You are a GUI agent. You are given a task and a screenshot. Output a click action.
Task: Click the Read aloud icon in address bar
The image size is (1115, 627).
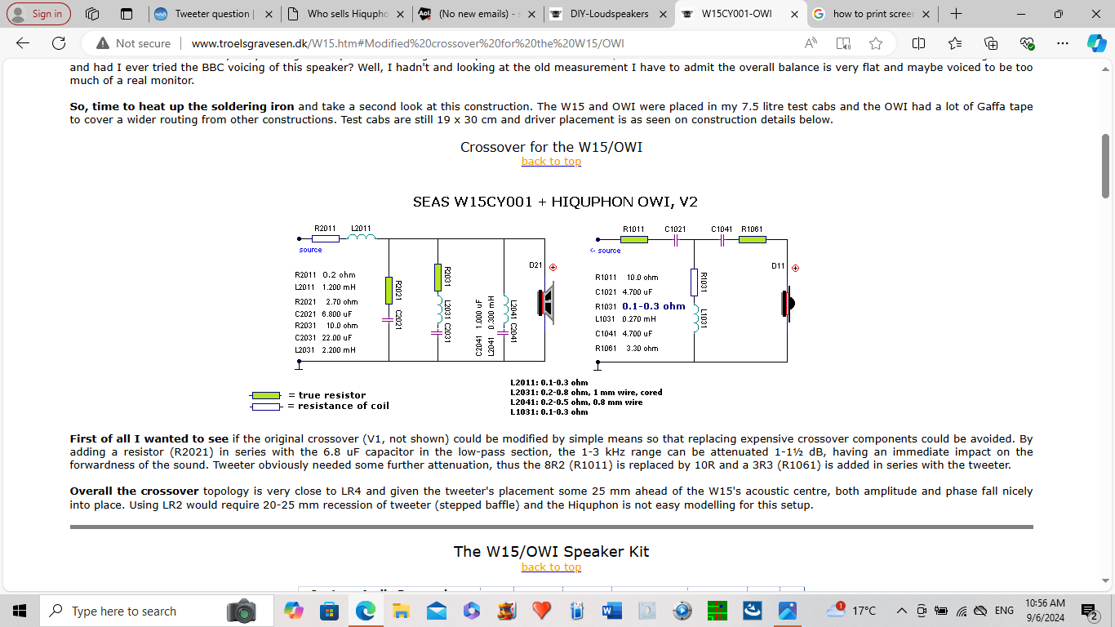coord(811,43)
